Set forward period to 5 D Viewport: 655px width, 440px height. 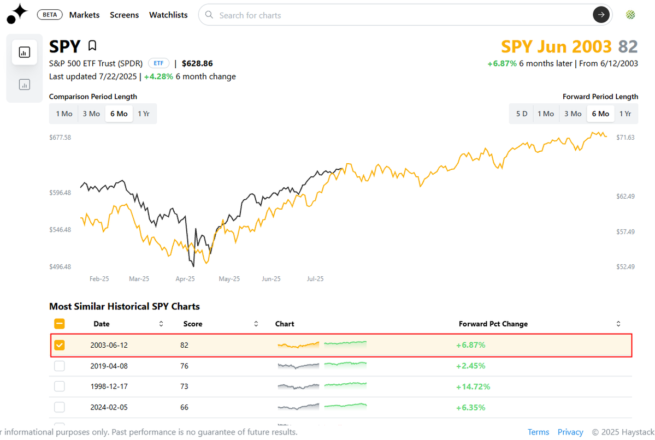click(x=522, y=114)
